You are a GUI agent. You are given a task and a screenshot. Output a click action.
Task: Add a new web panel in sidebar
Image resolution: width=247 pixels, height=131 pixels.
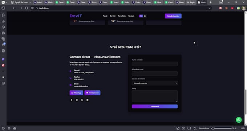3,83
